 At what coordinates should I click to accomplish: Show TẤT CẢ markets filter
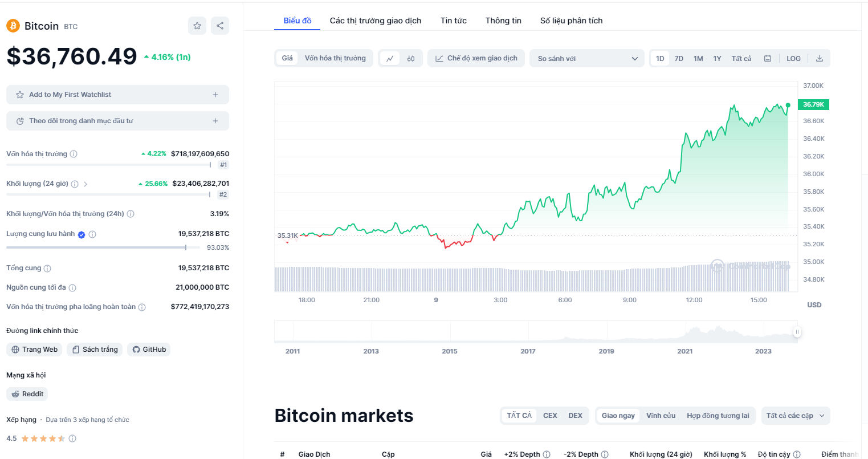coord(519,416)
